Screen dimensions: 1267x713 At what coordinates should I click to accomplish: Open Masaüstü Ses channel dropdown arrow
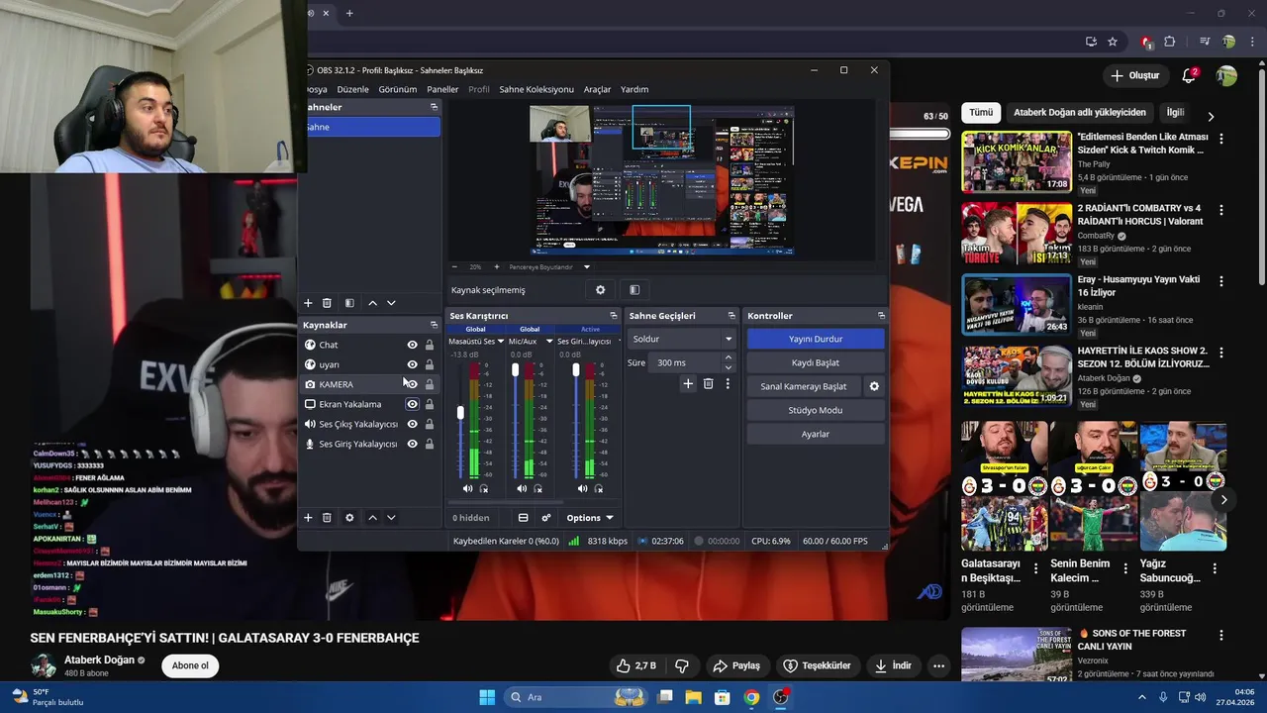tap(502, 342)
